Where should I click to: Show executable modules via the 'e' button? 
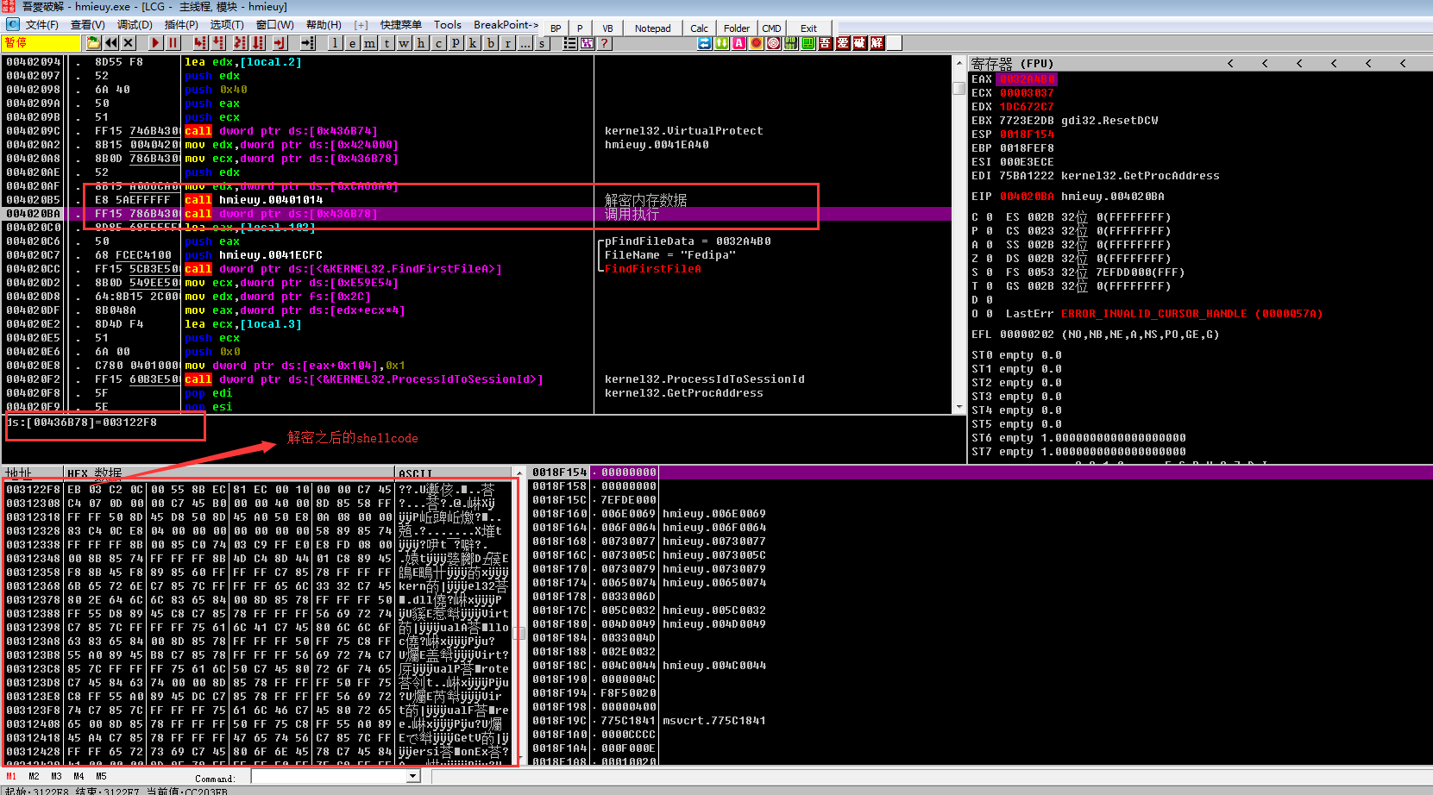[x=352, y=43]
